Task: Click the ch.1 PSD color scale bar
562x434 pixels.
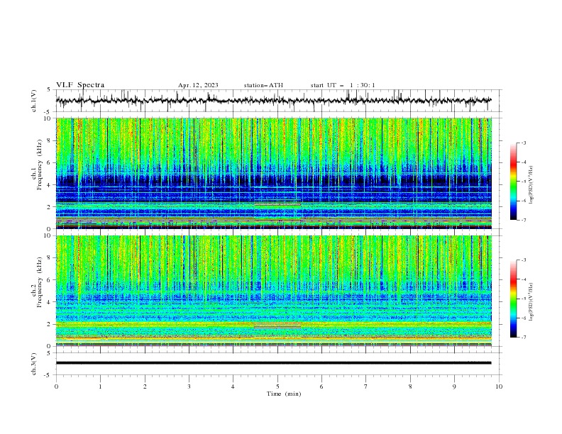Action: [513, 182]
